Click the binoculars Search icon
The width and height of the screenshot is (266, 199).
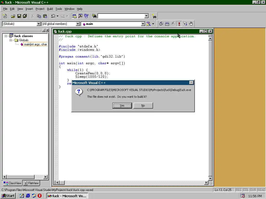coord(154,16)
